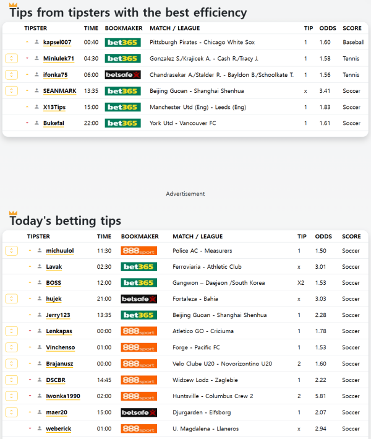
Task: Click the betsafe logo next to ifonka75
Action: [x=122, y=75]
